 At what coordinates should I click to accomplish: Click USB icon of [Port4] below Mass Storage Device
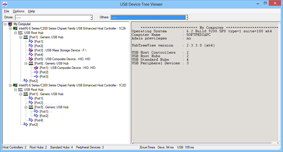point(31,54)
